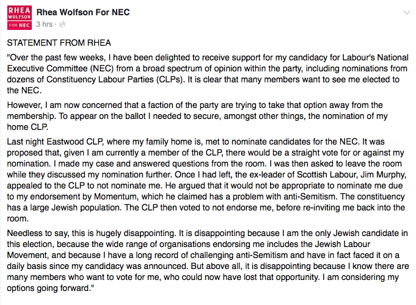Click the paragraph beginning However, I am now concerned
The width and height of the screenshot is (416, 305).
[197, 116]
